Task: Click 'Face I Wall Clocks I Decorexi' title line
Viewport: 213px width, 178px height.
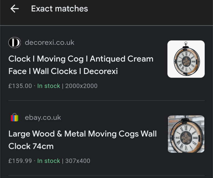Action: 63,71
